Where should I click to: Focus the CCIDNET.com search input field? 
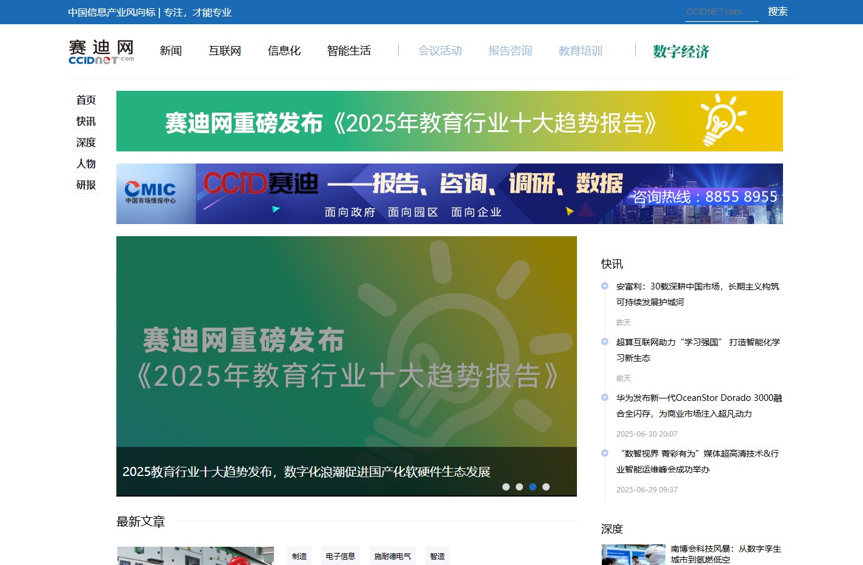pyautogui.click(x=722, y=12)
